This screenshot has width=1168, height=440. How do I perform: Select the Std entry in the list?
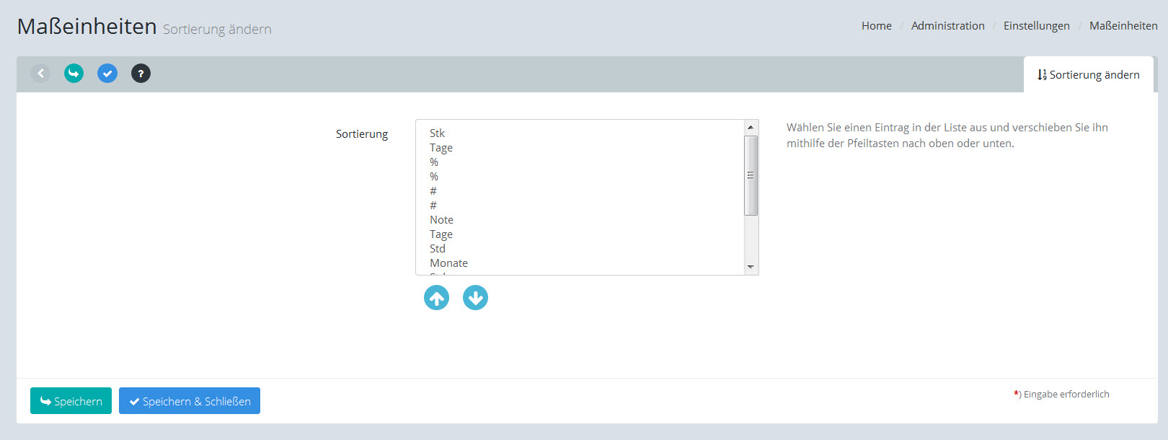click(x=438, y=249)
